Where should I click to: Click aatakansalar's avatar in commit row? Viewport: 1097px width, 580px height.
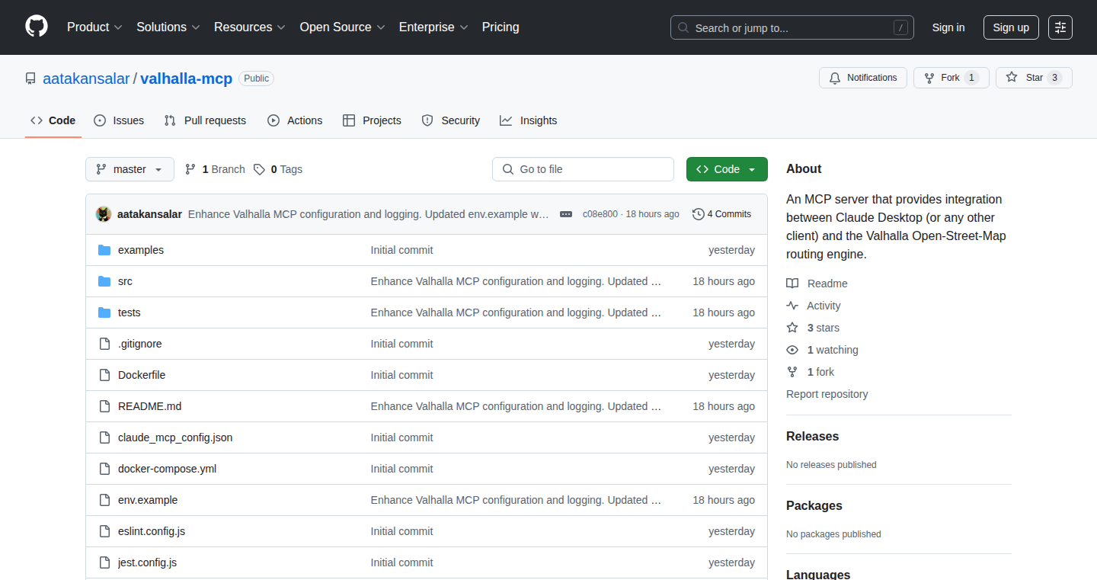(x=104, y=214)
